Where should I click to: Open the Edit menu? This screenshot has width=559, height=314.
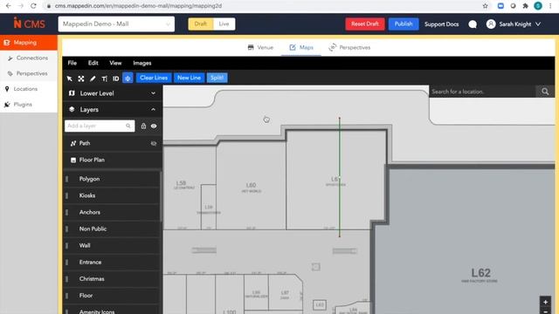pos(93,63)
